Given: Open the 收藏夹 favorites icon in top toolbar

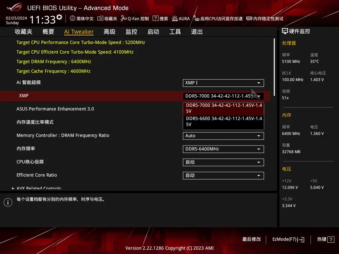Looking at the screenshot, I should (100, 19).
